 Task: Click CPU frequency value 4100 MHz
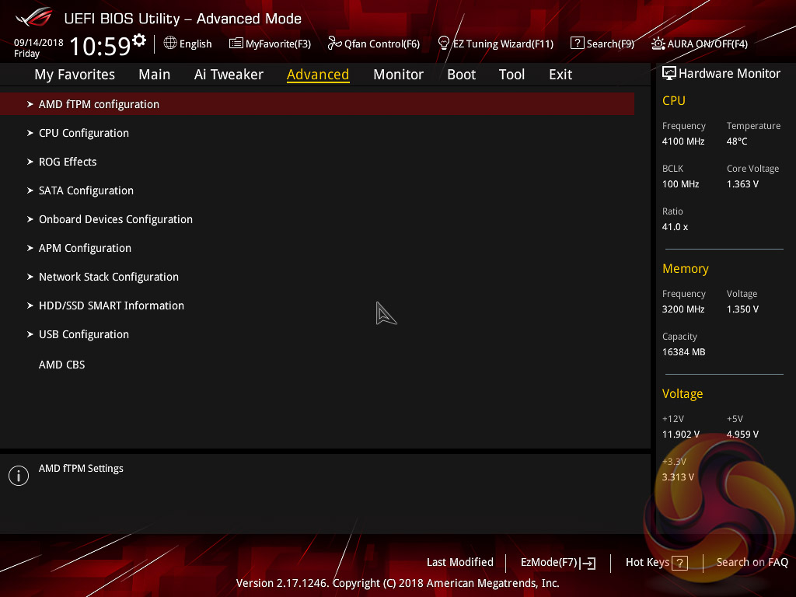pos(683,141)
